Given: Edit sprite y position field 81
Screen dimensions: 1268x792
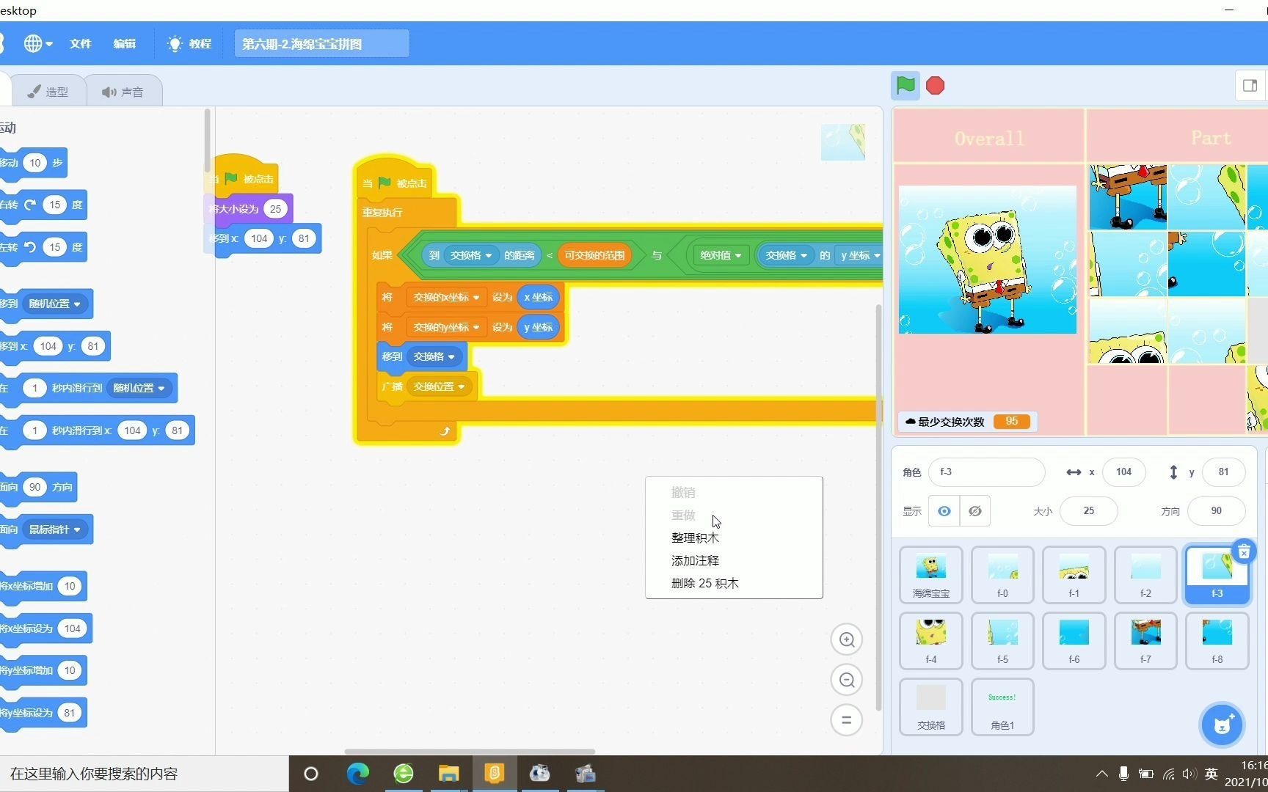Looking at the screenshot, I should 1223,472.
